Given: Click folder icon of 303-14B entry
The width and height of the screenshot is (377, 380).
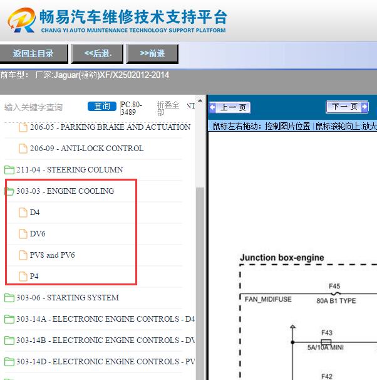Looking at the screenshot, I should point(9,340).
